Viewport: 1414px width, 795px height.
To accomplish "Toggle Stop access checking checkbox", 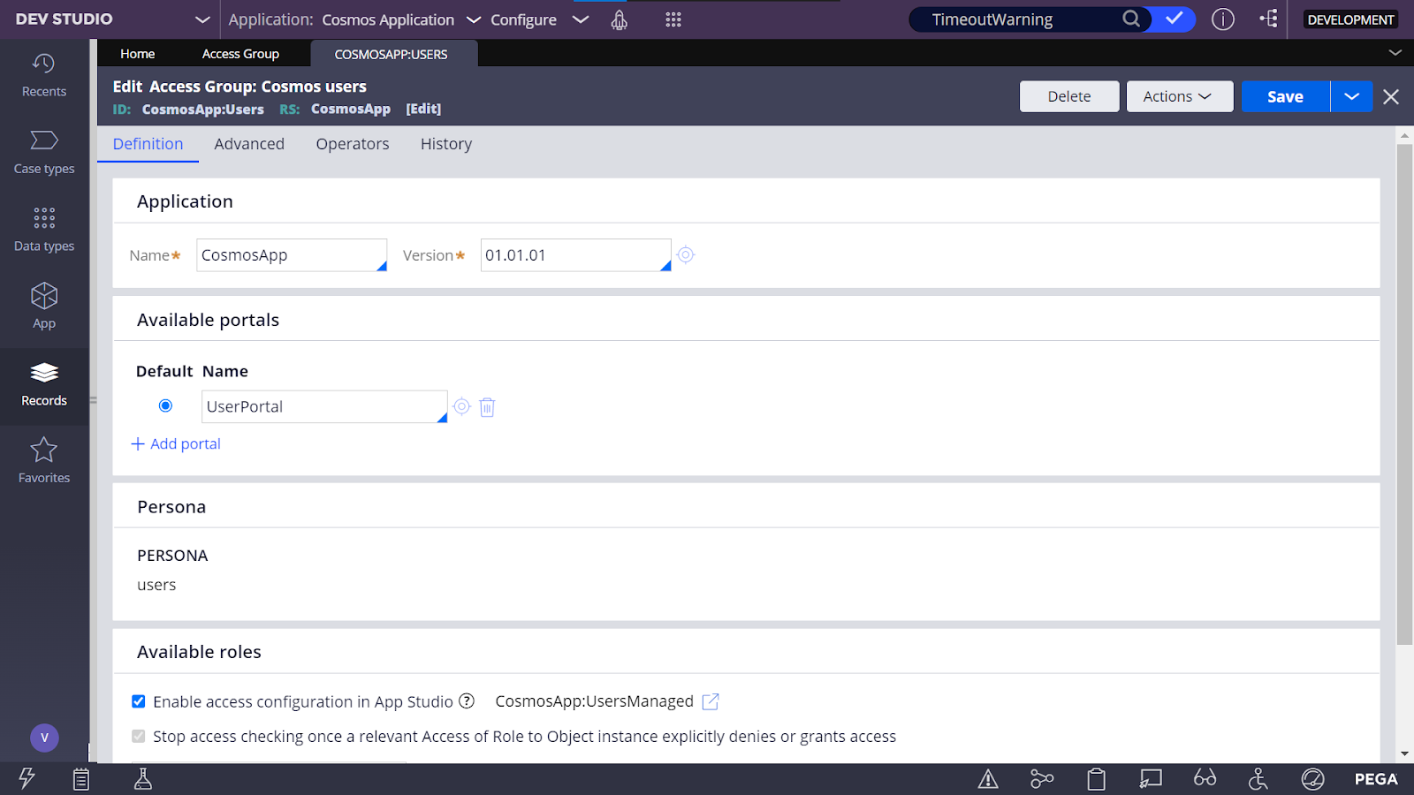I will 139,736.
